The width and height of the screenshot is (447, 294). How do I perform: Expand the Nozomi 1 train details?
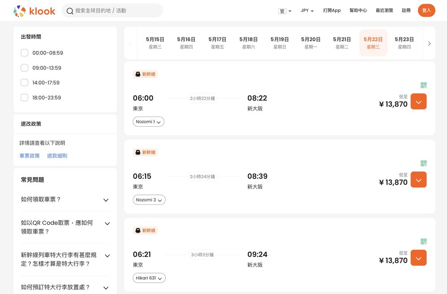tap(148, 122)
